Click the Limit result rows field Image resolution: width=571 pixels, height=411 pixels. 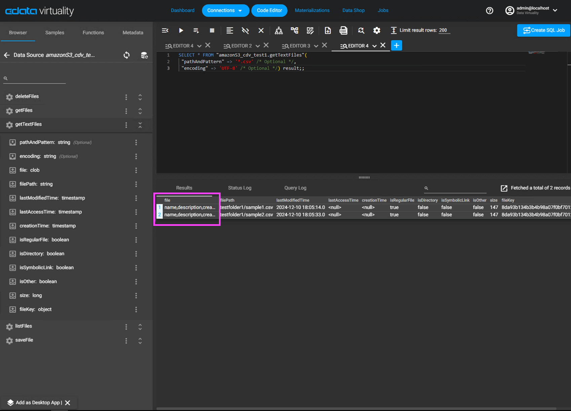(444, 30)
